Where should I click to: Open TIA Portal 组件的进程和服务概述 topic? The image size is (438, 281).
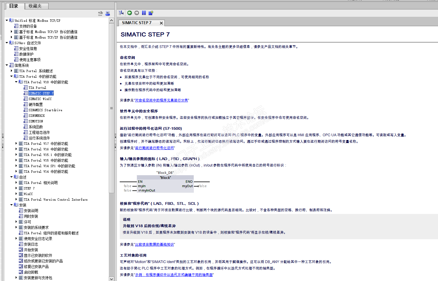[51, 233]
